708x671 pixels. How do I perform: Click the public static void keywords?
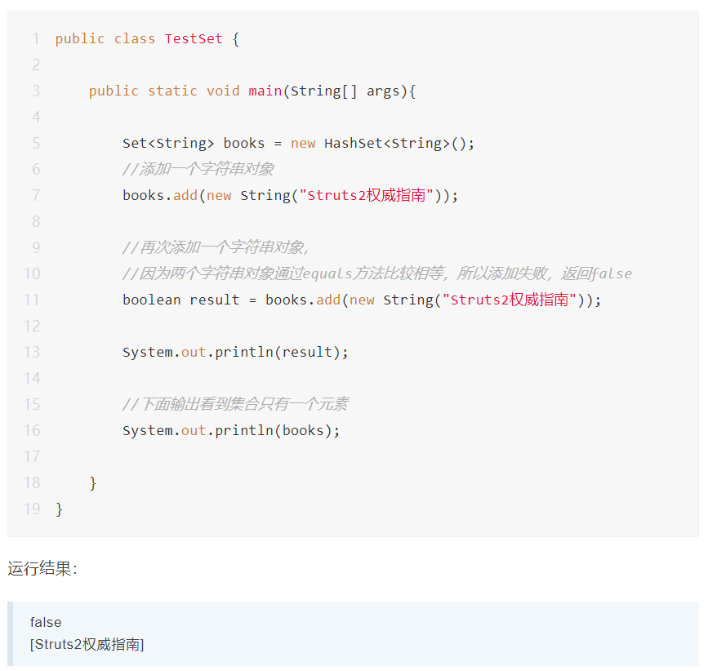point(164,91)
